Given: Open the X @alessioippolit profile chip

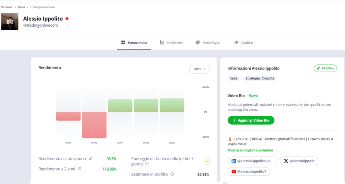Looking at the screenshot, I should [299, 161].
